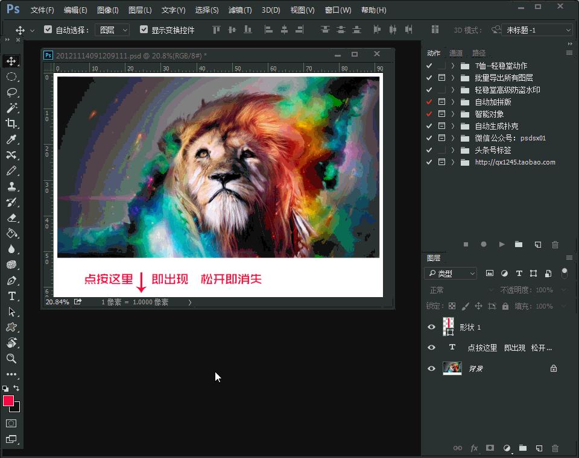Click the new layer icon in Layers panel

539,448
